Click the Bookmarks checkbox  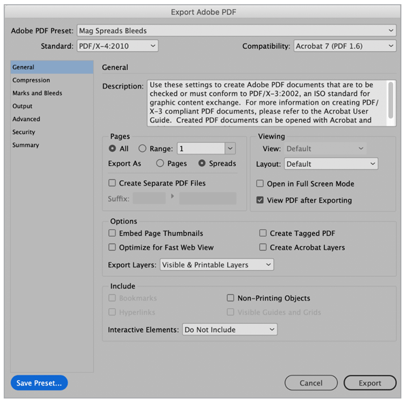112,298
